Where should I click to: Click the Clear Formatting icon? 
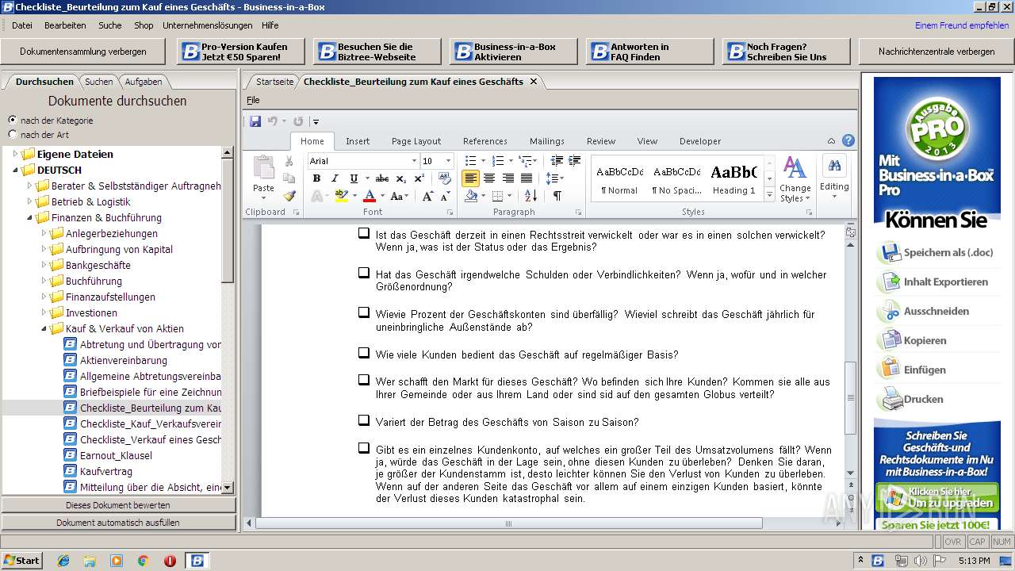(445, 178)
